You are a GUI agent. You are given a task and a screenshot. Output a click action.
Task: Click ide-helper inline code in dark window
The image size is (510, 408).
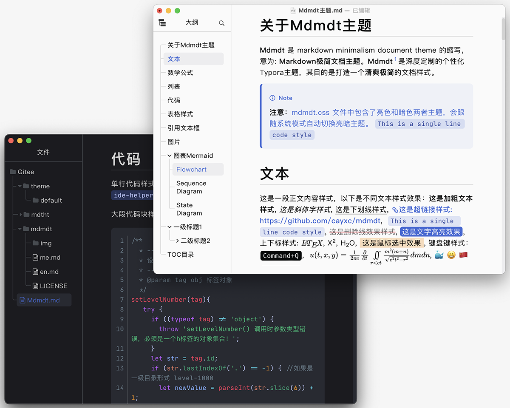pos(133,195)
